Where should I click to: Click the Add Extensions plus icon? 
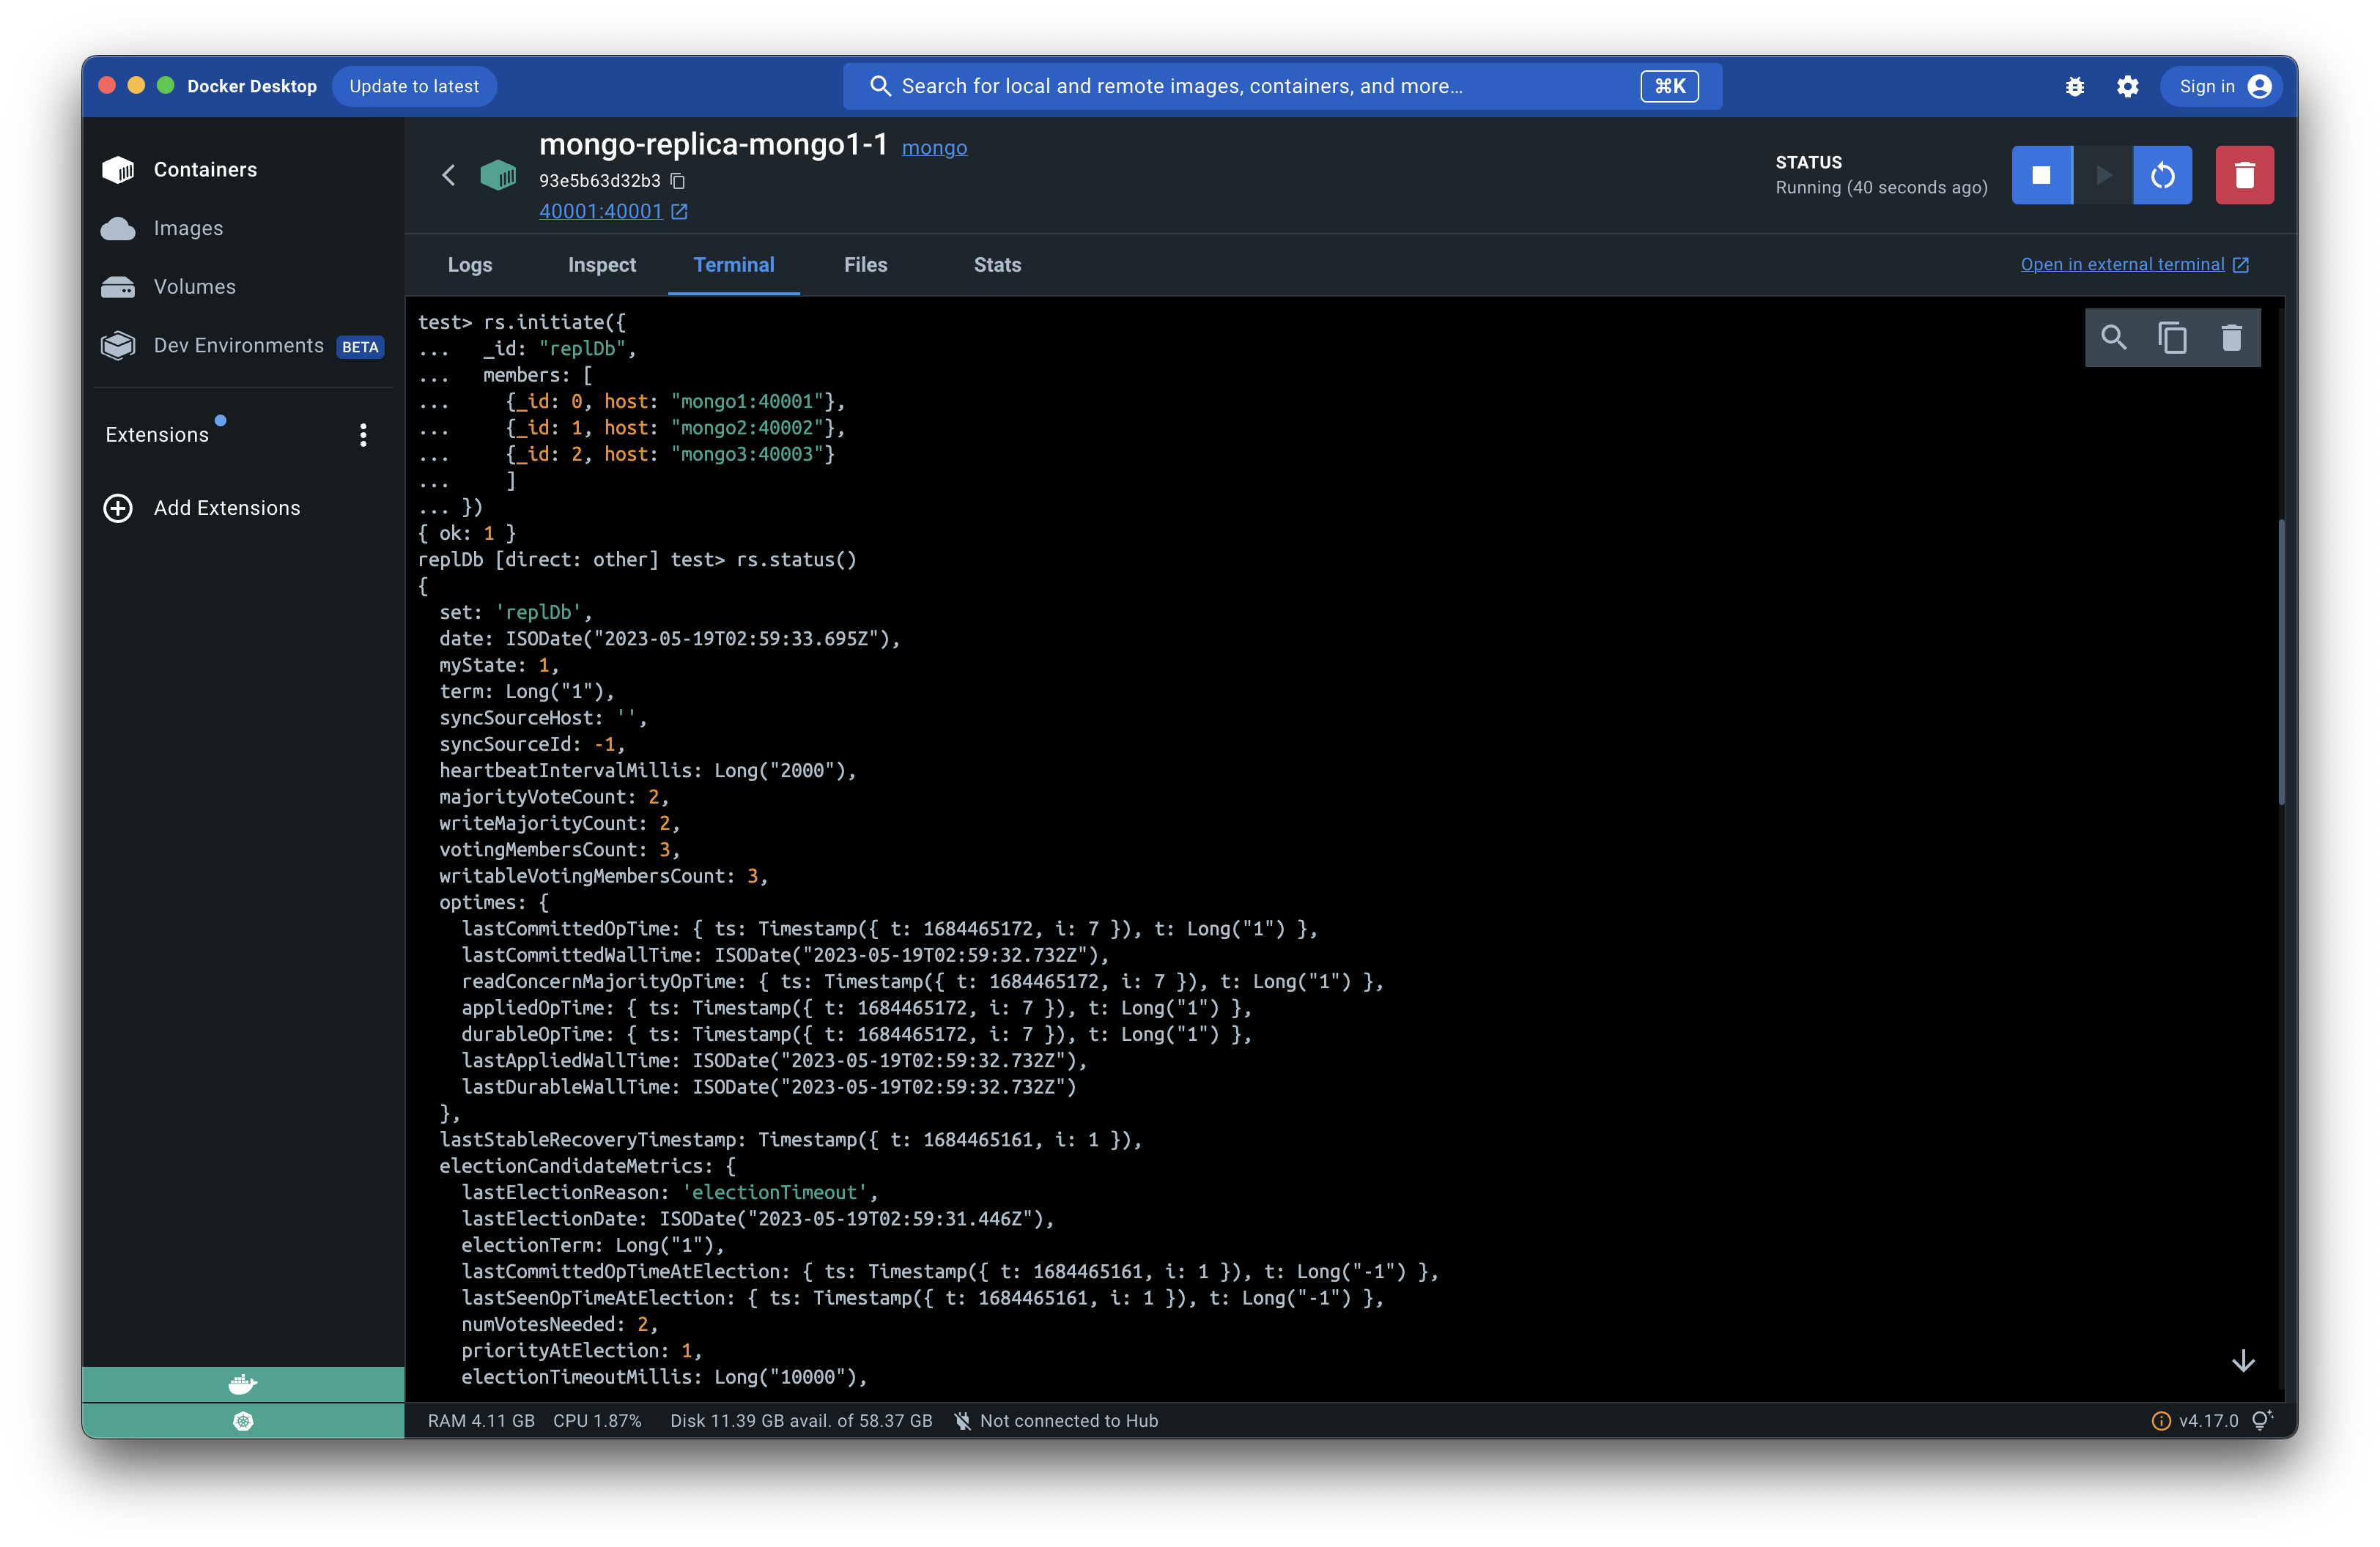point(118,508)
